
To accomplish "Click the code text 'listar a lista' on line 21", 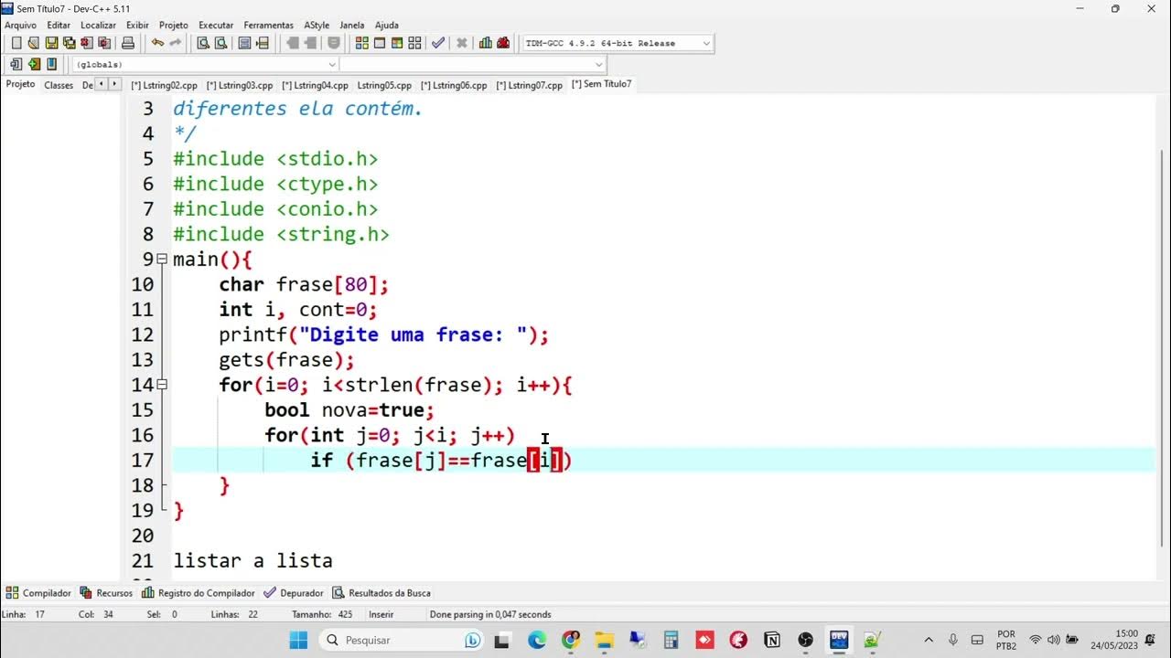I will coord(253,560).
